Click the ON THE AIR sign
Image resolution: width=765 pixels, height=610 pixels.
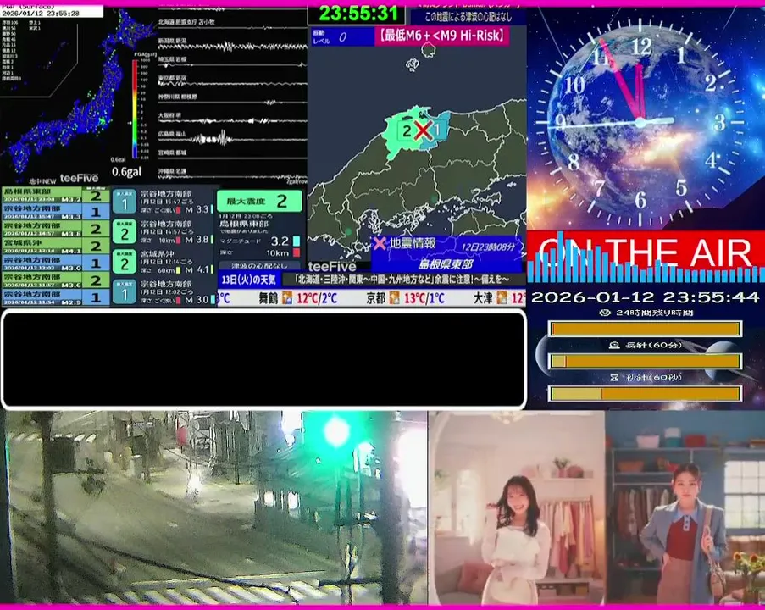[646, 252]
